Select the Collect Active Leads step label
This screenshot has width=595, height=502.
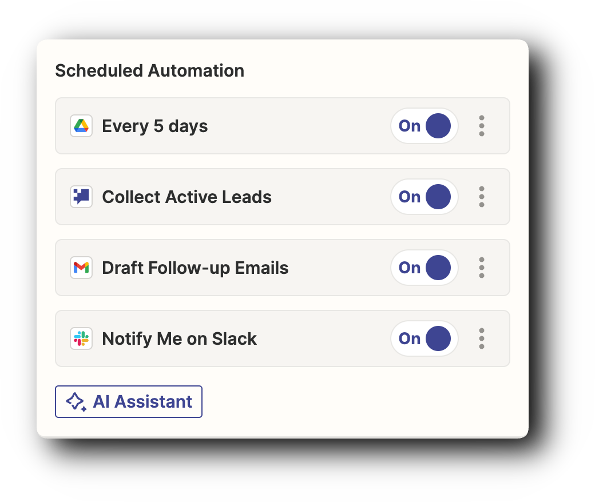pos(187,197)
